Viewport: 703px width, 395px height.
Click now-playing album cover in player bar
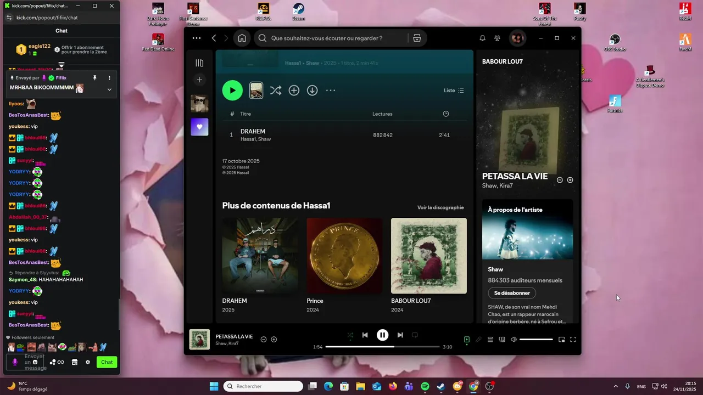(x=199, y=340)
